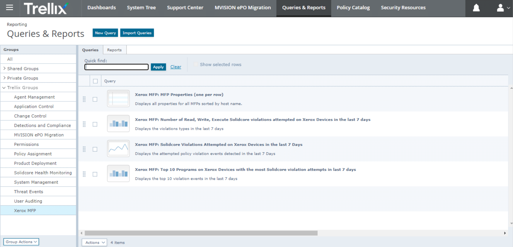Grab the drag handle of Read, Write, Execute row
The width and height of the screenshot is (513, 247).
click(84, 124)
